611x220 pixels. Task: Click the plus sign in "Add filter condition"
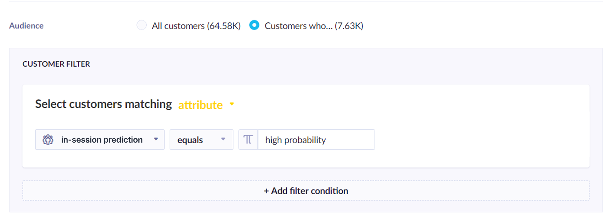tap(267, 190)
